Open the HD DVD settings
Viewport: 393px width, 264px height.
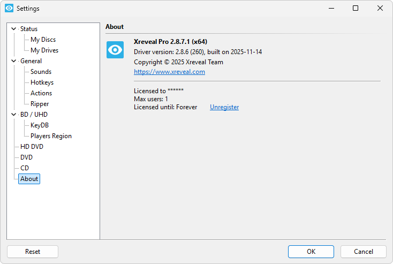[x=32, y=147]
